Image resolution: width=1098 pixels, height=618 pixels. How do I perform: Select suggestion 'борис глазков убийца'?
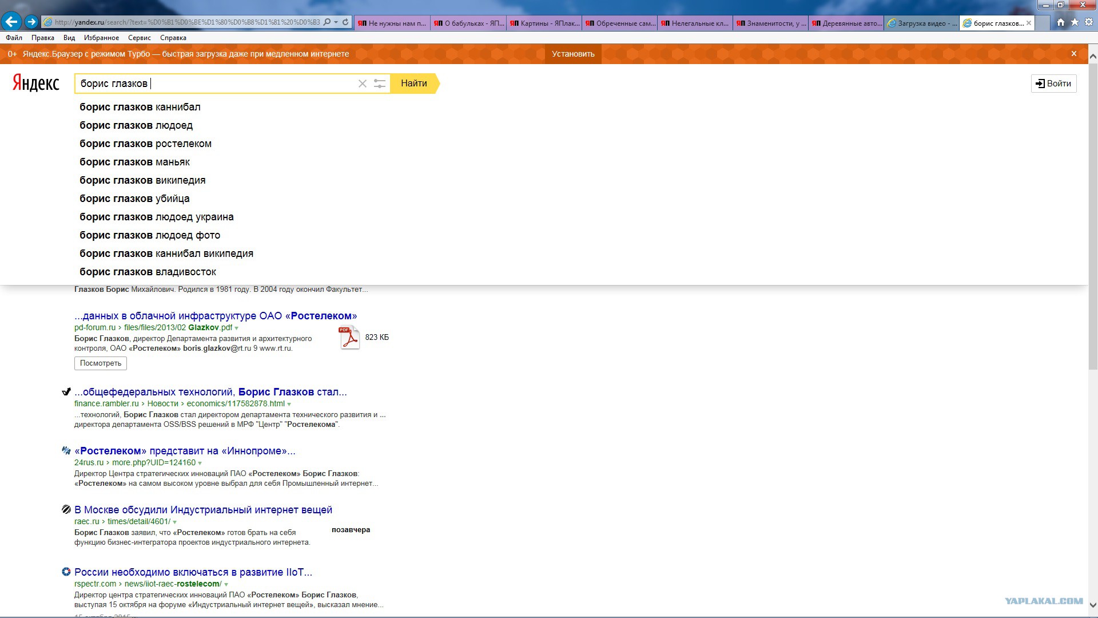pyautogui.click(x=134, y=199)
